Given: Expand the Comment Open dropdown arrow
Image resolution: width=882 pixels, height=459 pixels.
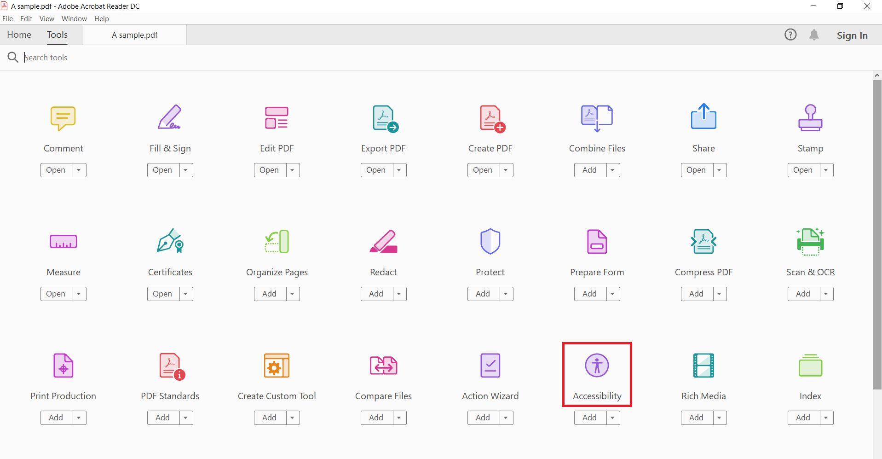Looking at the screenshot, I should pos(79,170).
